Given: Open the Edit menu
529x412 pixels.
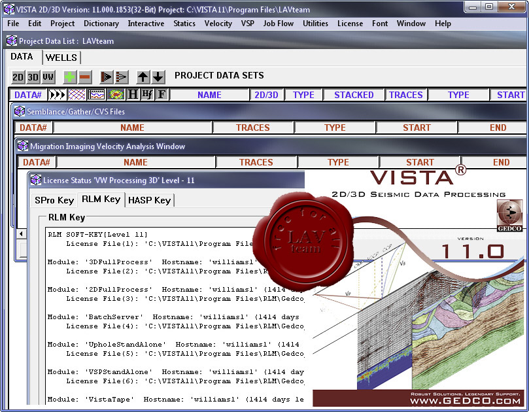Looking at the screenshot, I should [x=35, y=24].
